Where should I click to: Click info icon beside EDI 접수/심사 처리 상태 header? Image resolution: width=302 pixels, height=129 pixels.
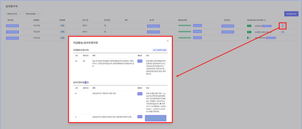(265, 20)
